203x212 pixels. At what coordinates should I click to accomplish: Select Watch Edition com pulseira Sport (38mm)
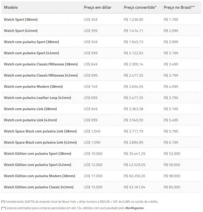[38, 154]
